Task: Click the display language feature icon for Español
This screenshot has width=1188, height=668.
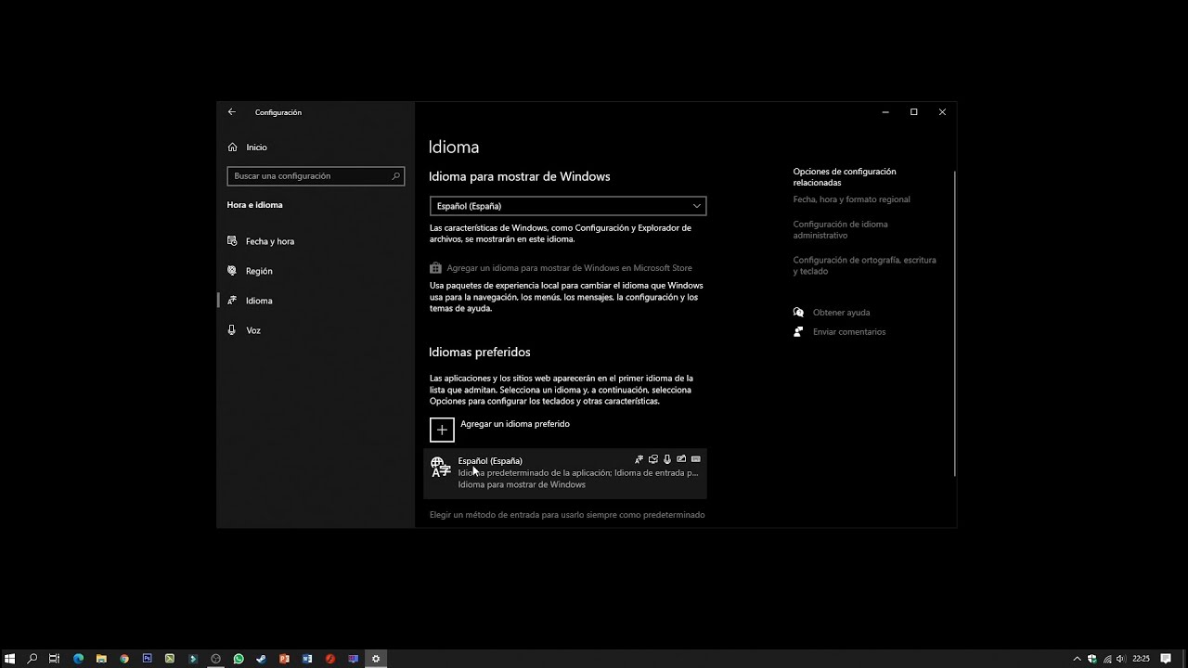Action: pos(639,459)
